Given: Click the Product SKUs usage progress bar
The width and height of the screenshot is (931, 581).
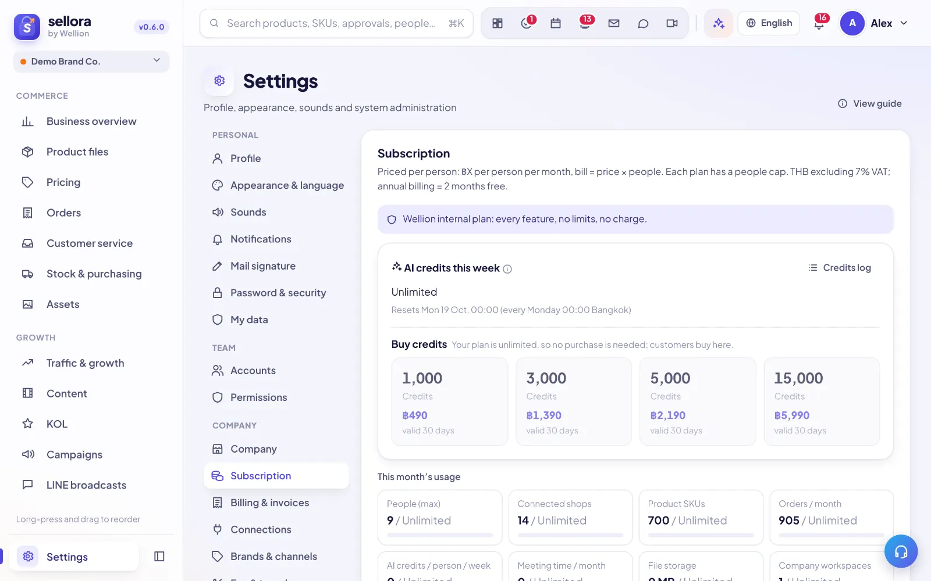Looking at the screenshot, I should tap(701, 535).
